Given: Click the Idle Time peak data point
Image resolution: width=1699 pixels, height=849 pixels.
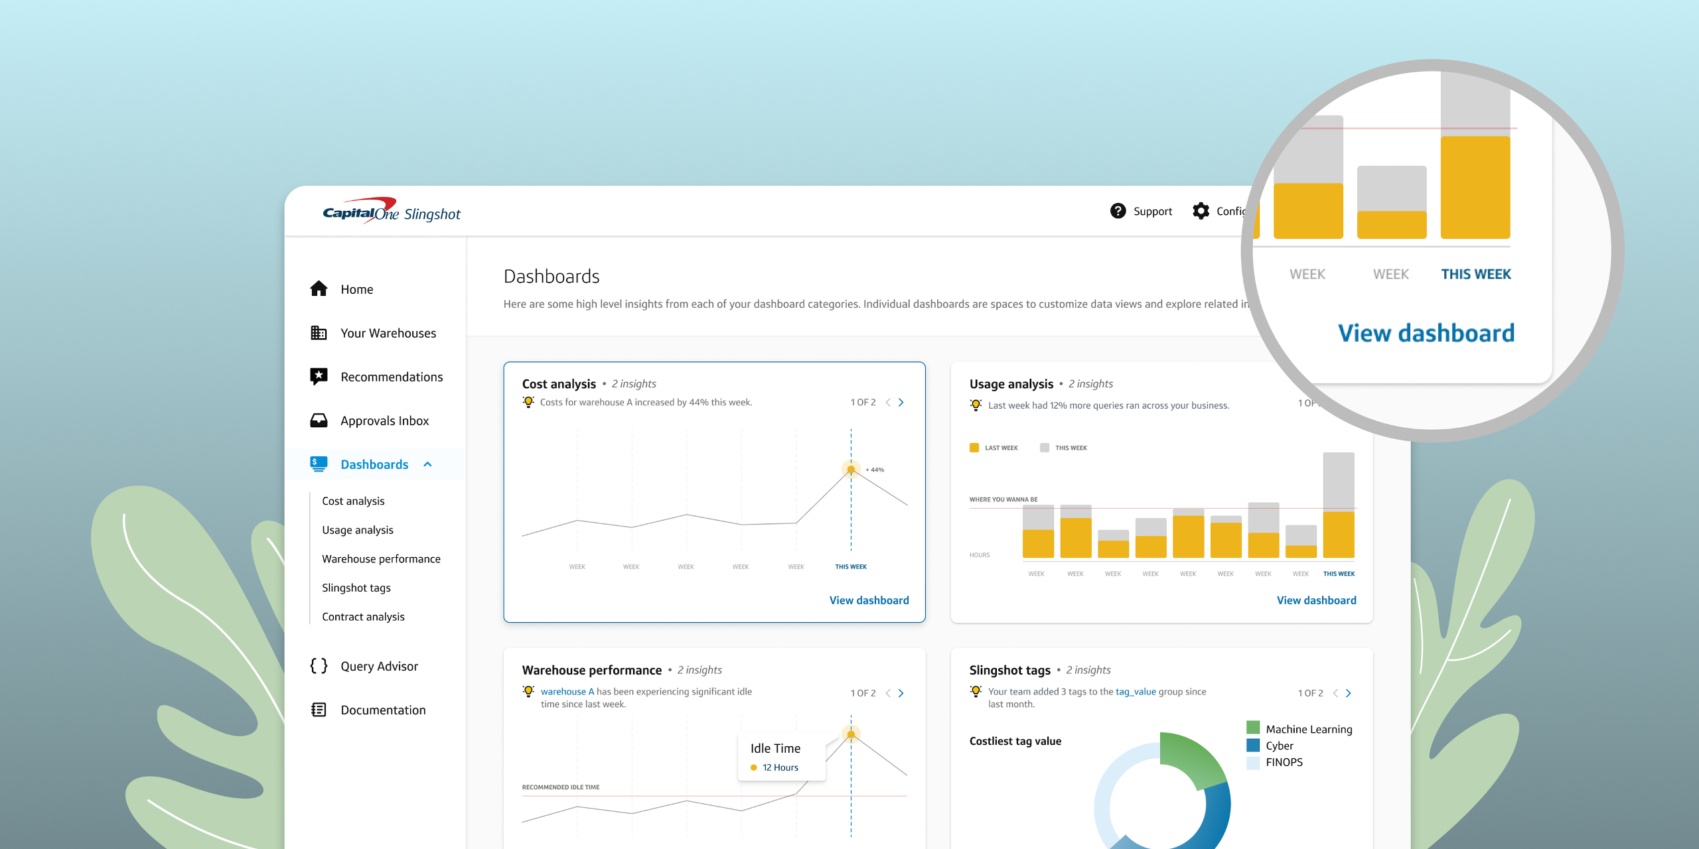Looking at the screenshot, I should pyautogui.click(x=851, y=734).
